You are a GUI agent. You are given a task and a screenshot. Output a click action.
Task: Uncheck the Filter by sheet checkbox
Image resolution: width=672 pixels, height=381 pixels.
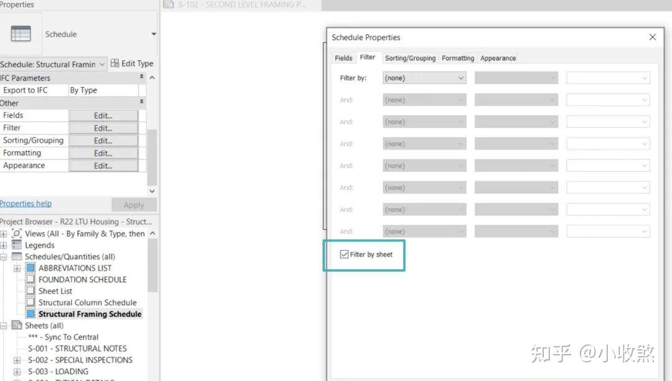pyautogui.click(x=344, y=254)
